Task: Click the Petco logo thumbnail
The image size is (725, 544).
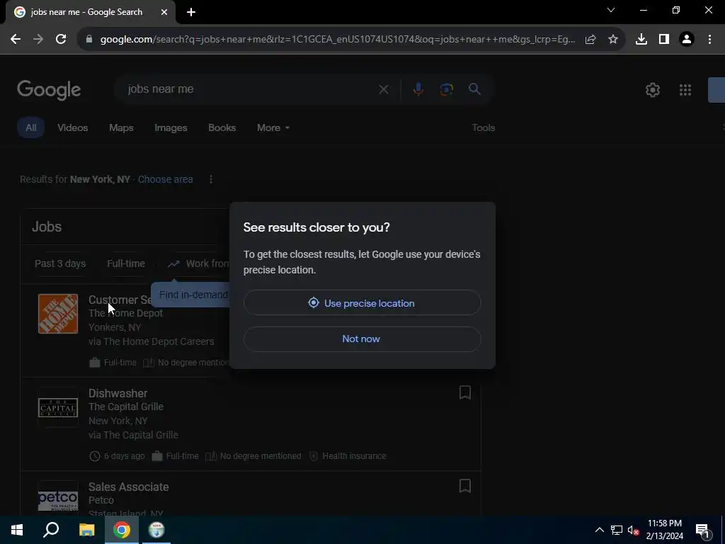Action: [x=58, y=499]
